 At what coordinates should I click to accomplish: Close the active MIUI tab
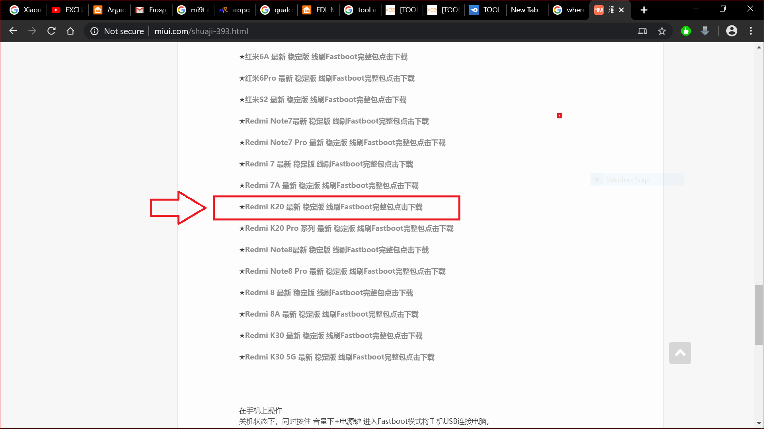tap(622, 10)
